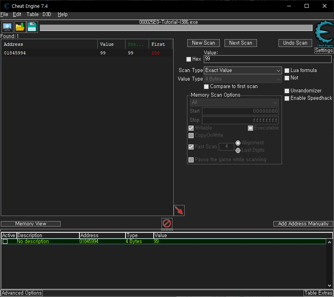Tick the Active box for address 01845994
Image resolution: width=334 pixels, height=297 pixels.
[5, 241]
